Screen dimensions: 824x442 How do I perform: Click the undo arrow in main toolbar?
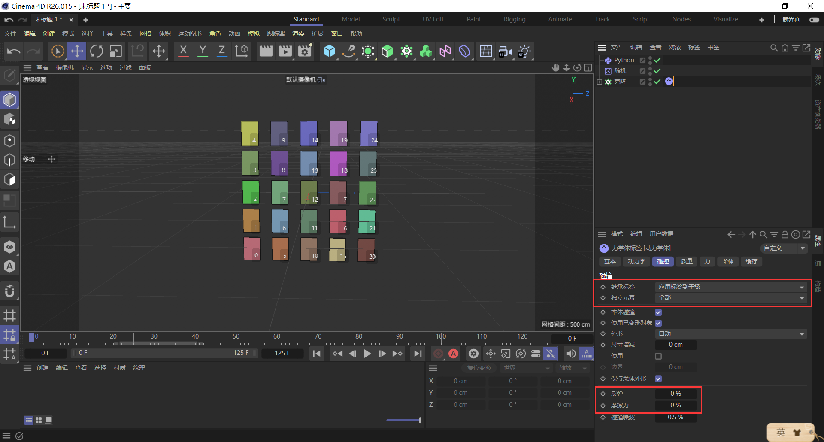coord(14,51)
